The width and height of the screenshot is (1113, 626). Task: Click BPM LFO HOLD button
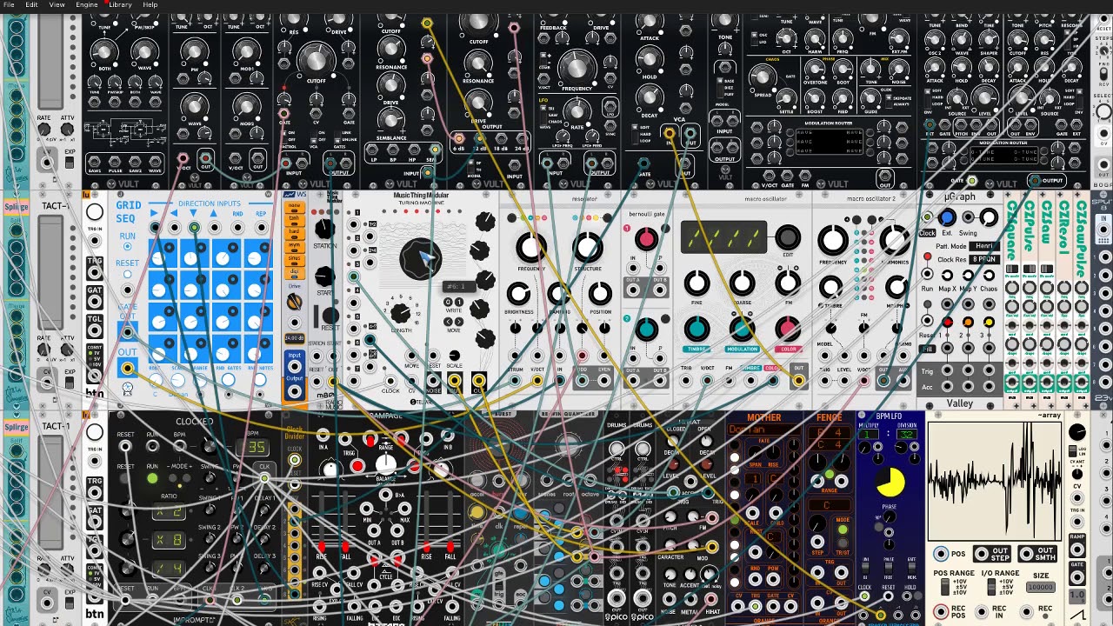[x=918, y=596]
